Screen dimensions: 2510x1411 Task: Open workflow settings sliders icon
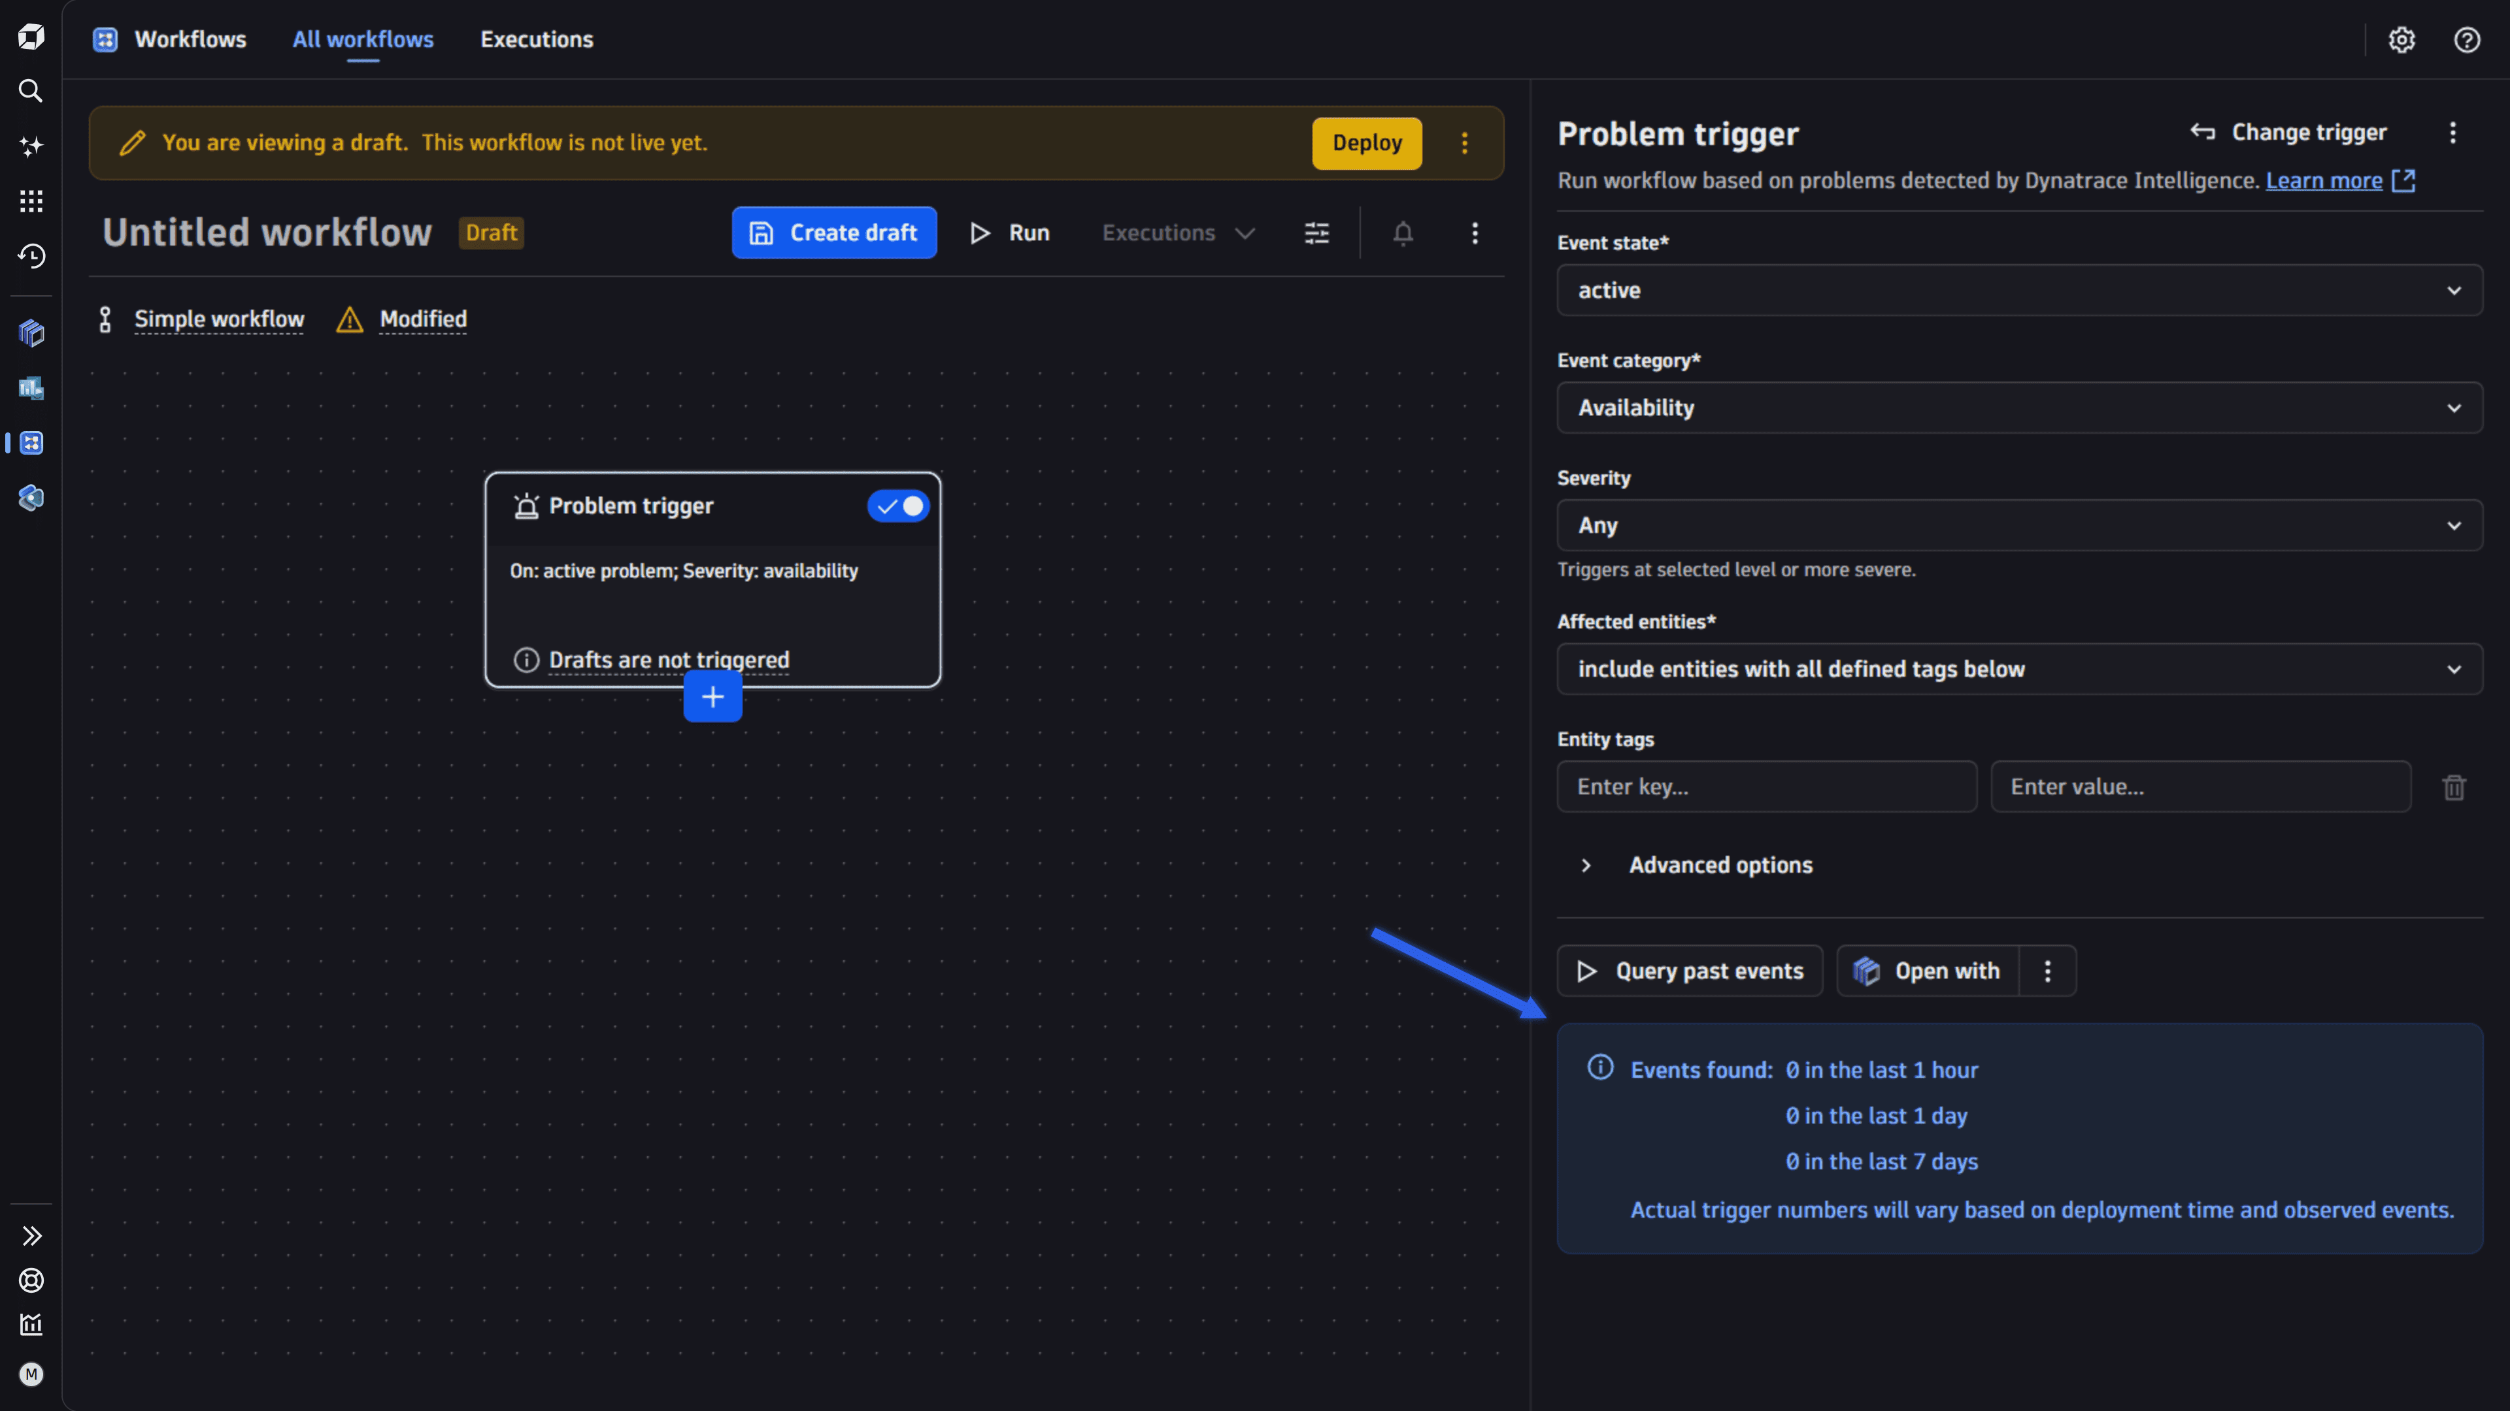click(1316, 233)
